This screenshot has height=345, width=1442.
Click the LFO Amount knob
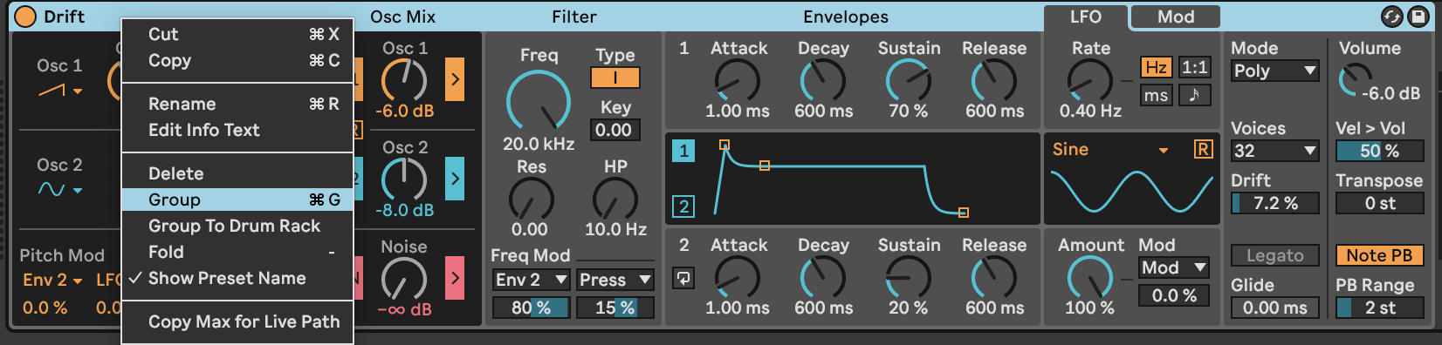(1090, 279)
